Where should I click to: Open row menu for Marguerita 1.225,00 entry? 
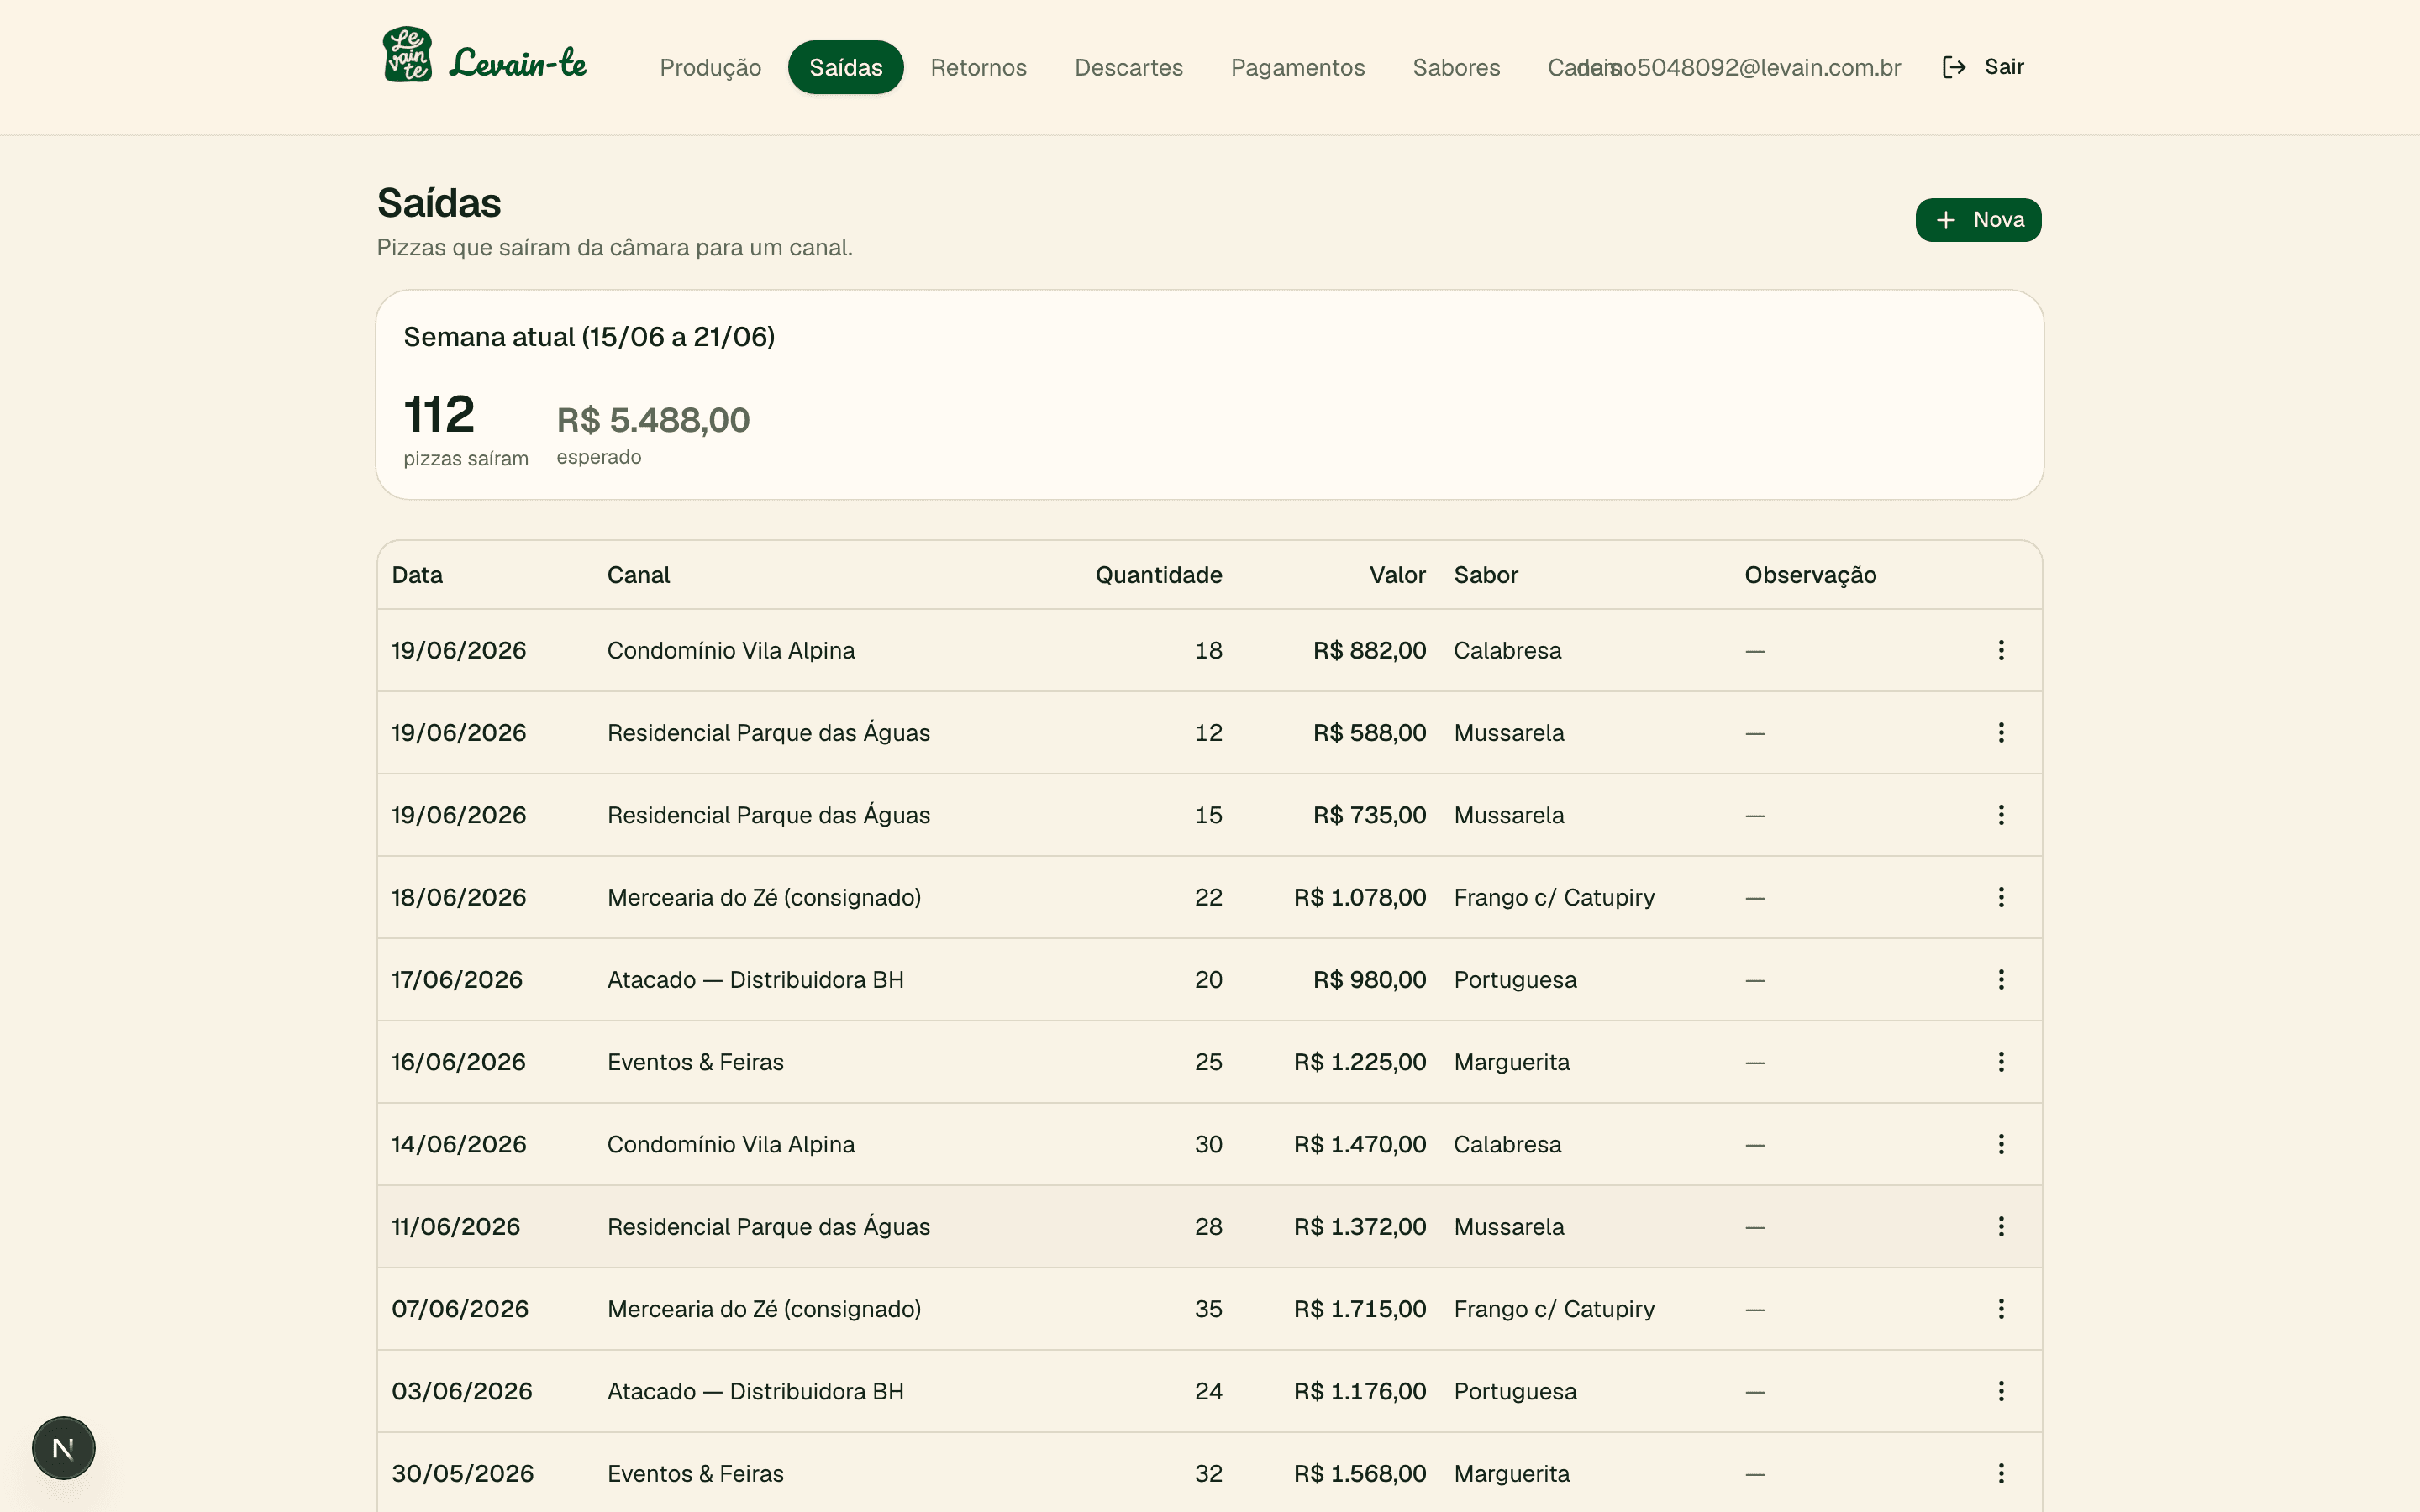pyautogui.click(x=2001, y=1062)
